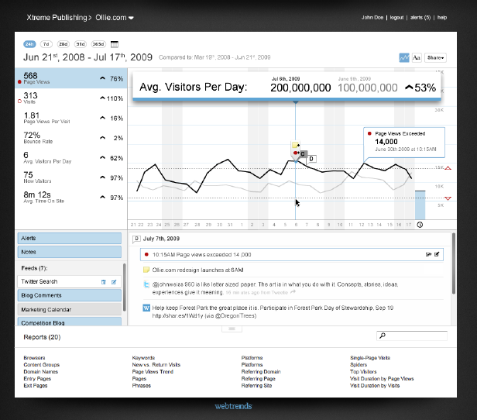477x420 pixels.
Task: Open the Referring Domain report
Action: click(x=261, y=372)
